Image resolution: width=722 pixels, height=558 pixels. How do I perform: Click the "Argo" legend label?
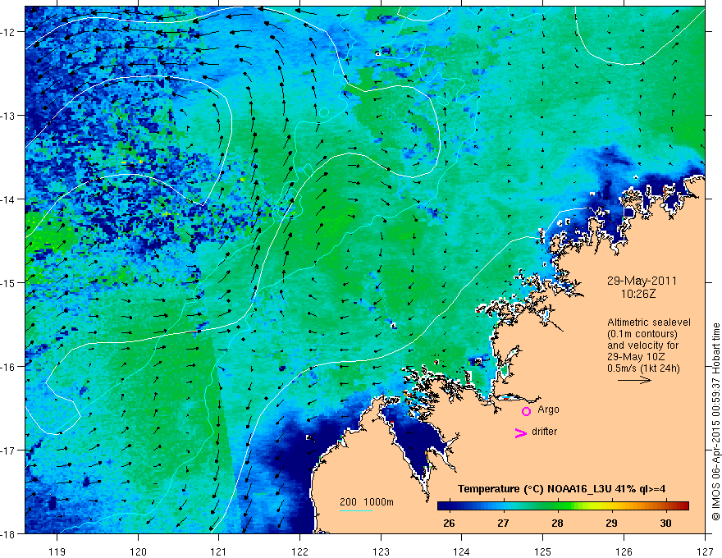548,409
